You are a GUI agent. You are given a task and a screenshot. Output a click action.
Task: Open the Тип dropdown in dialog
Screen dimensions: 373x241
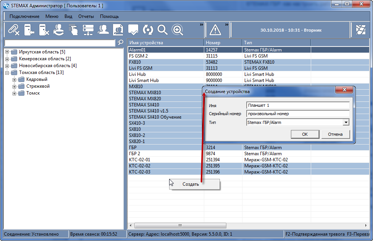[x=346, y=122]
